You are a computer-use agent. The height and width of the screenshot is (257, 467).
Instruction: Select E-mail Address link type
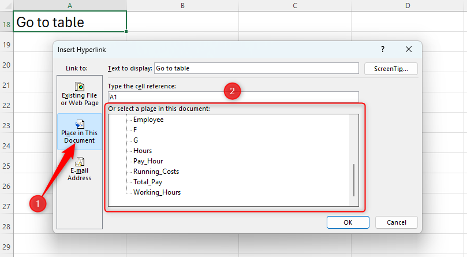coord(80,169)
